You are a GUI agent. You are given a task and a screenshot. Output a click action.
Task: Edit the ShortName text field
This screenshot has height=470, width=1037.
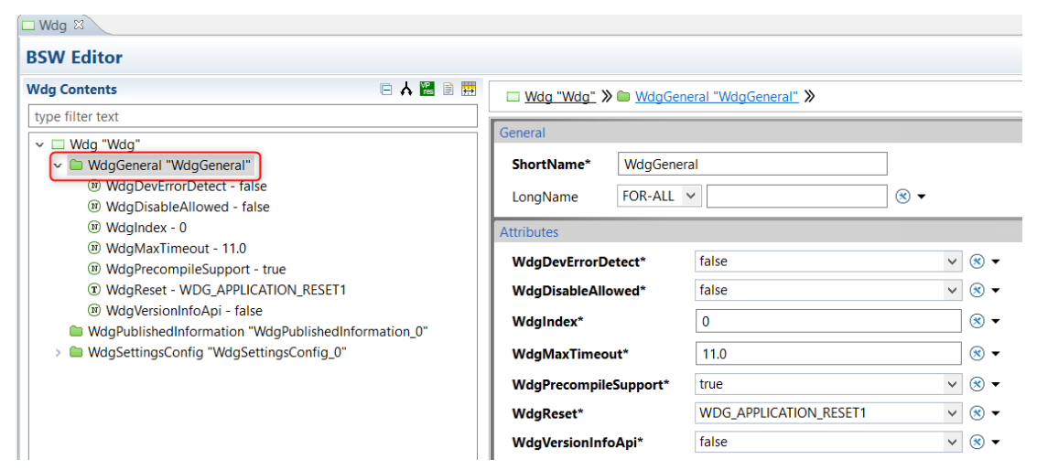pyautogui.click(x=752, y=164)
